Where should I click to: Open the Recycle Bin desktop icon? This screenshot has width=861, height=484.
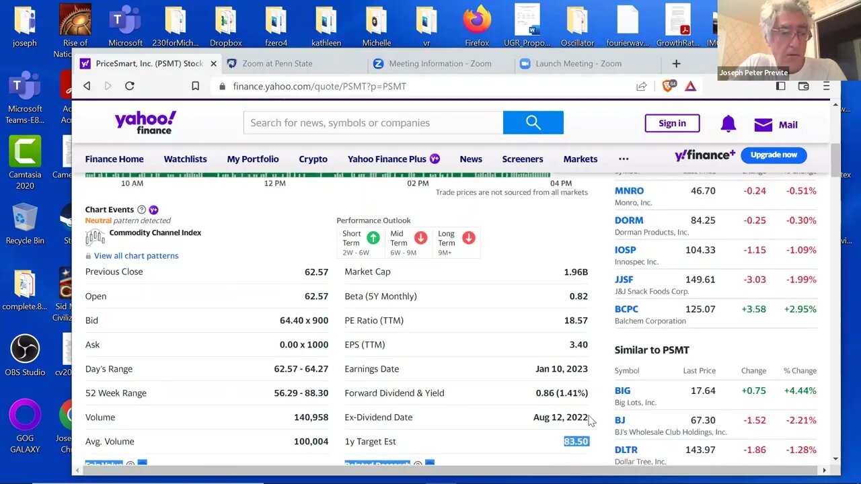coord(25,224)
